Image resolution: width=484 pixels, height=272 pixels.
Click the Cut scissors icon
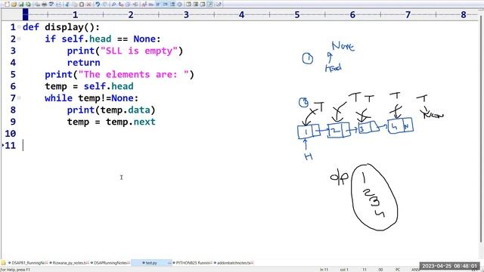[x=67, y=5]
